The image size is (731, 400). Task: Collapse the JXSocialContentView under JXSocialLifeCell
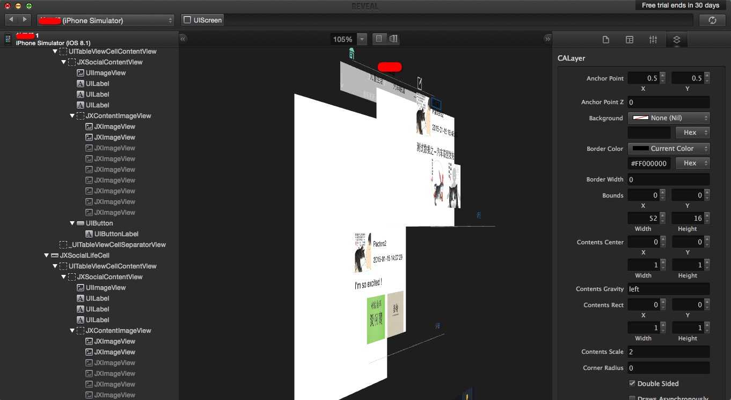click(x=64, y=277)
